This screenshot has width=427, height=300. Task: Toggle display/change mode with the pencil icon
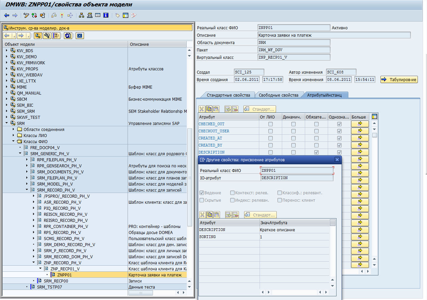27,15
